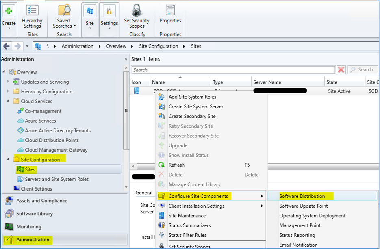
Task: Expand the Updates and Servicing node
Action: pos(8,82)
